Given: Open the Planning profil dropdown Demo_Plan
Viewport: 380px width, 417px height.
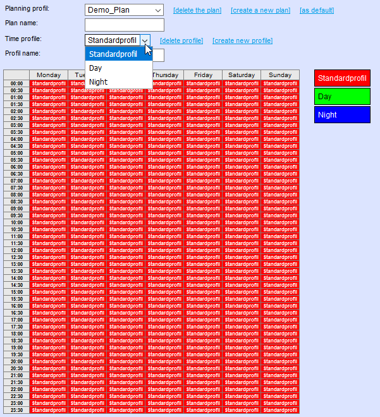Looking at the screenshot, I should [124, 10].
